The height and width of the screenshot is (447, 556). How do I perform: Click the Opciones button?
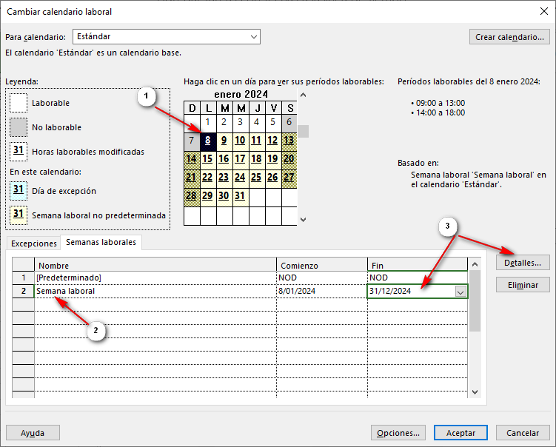click(x=398, y=433)
